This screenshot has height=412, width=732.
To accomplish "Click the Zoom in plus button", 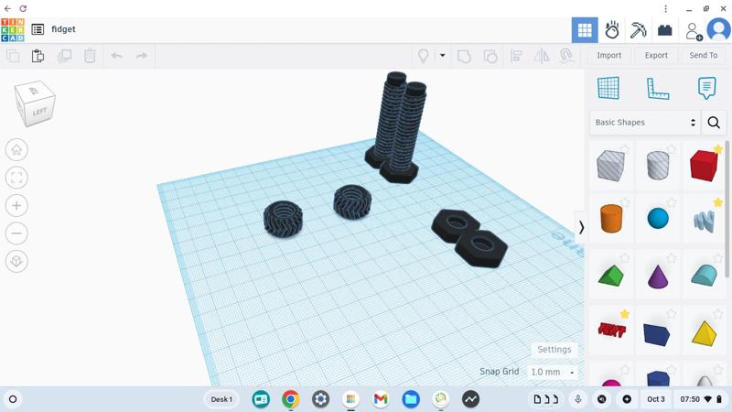I will pyautogui.click(x=16, y=205).
